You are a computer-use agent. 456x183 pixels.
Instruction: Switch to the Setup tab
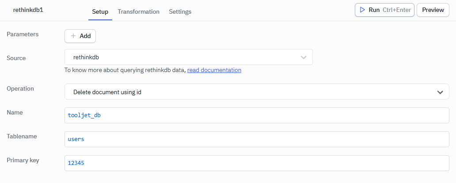(100, 11)
